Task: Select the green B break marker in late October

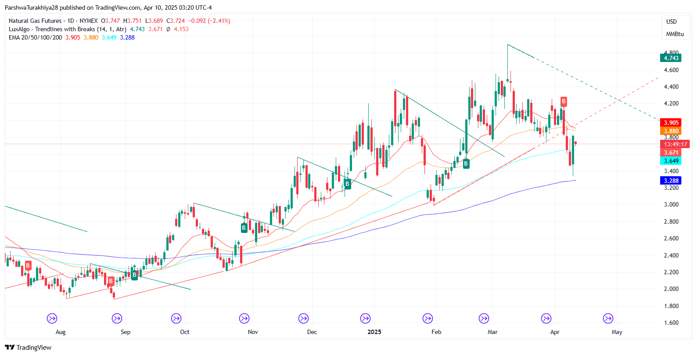Action: click(x=244, y=228)
